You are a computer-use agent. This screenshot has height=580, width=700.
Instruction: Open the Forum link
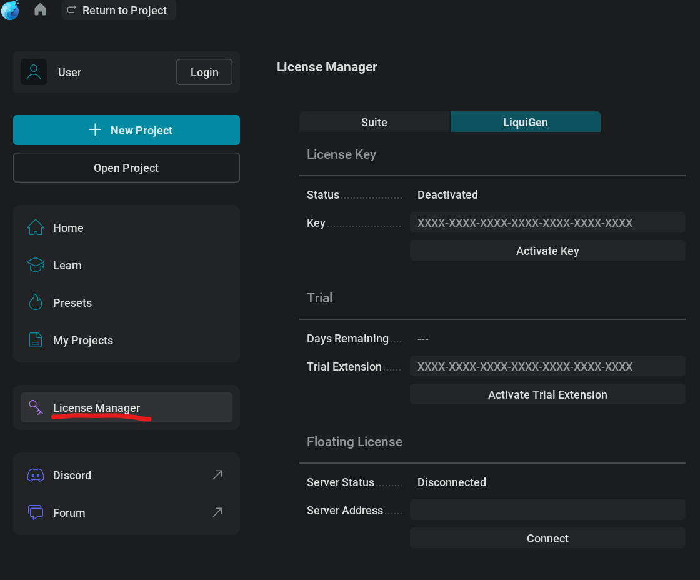click(126, 512)
